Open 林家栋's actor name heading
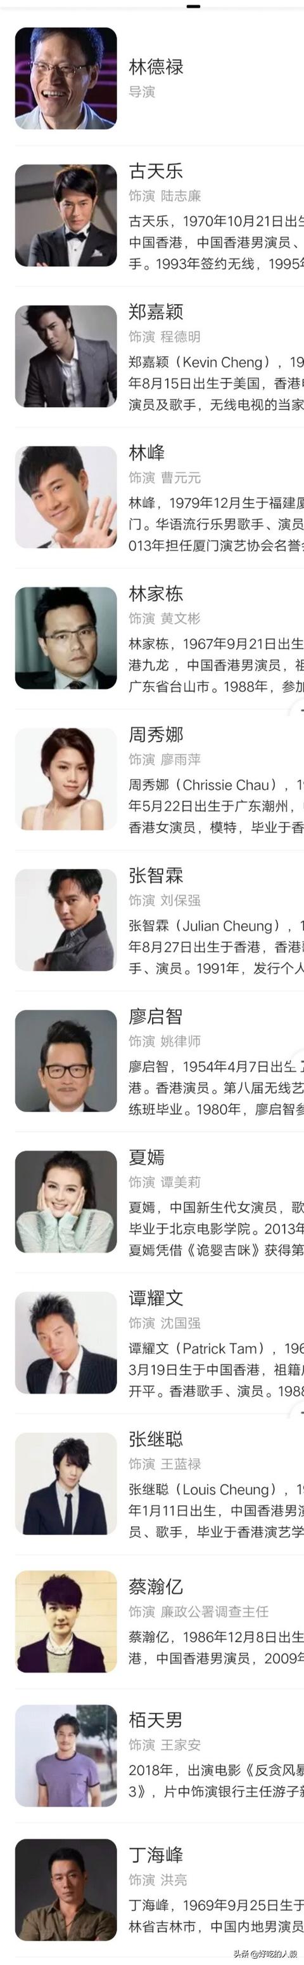This screenshot has width=304, height=1965. point(156,594)
